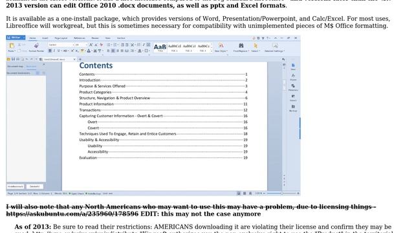Click the "Evaluation" contents entry
The height and width of the screenshot is (233, 414).
click(88, 158)
